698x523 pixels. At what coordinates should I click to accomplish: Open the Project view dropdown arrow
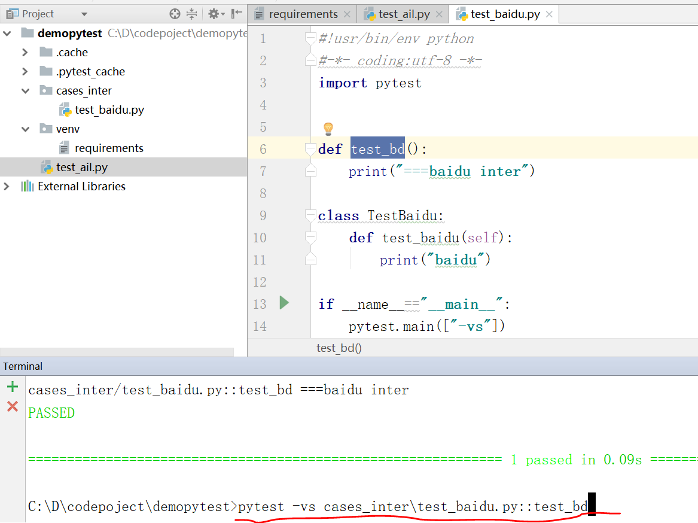click(x=84, y=14)
